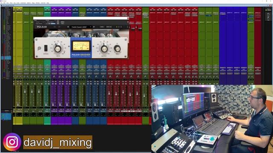The height and width of the screenshot is (153, 273).
Task: Open the AudioSuite menu
Action: tap(23, 3)
